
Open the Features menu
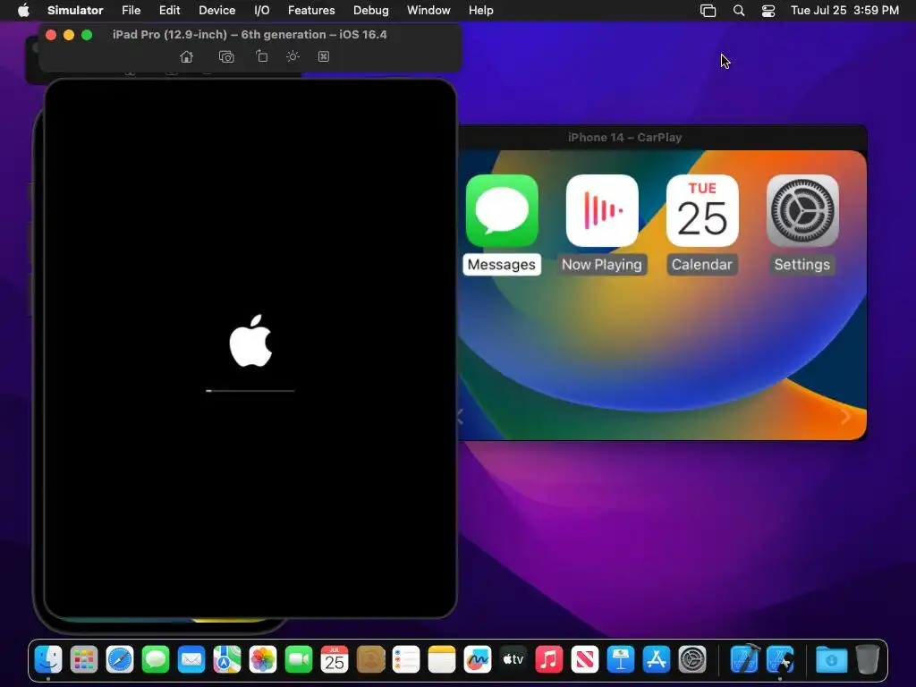tap(311, 10)
